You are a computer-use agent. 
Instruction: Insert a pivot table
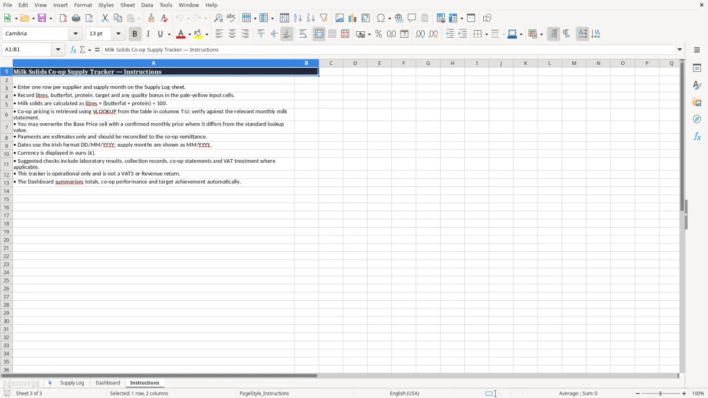click(366, 18)
